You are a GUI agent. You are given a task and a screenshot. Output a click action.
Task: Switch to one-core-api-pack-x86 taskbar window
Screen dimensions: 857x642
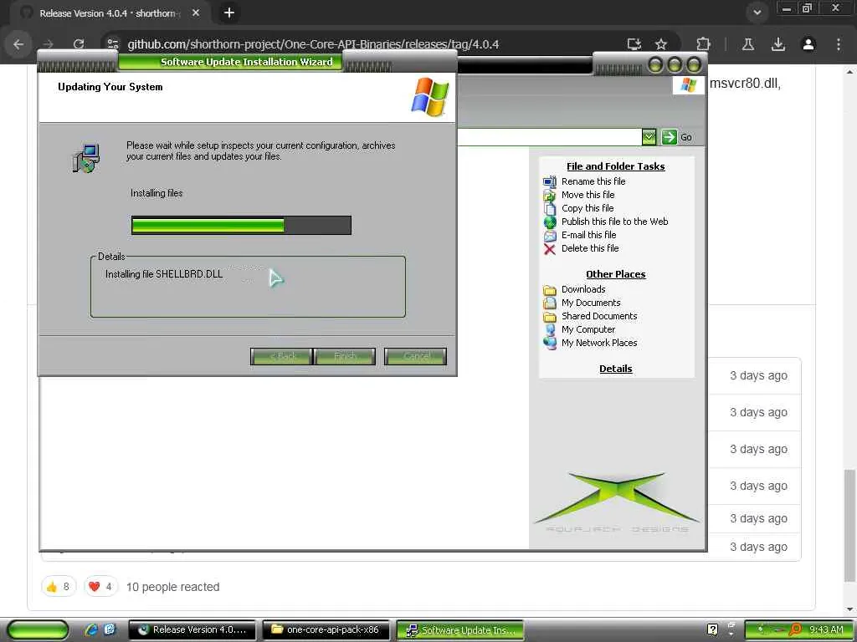click(x=326, y=629)
